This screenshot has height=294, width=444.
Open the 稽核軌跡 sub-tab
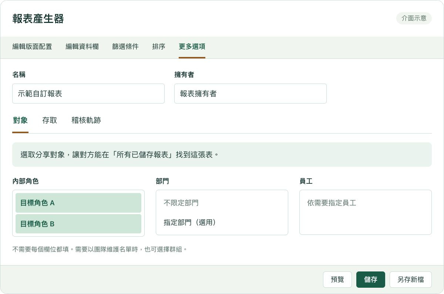click(86, 121)
